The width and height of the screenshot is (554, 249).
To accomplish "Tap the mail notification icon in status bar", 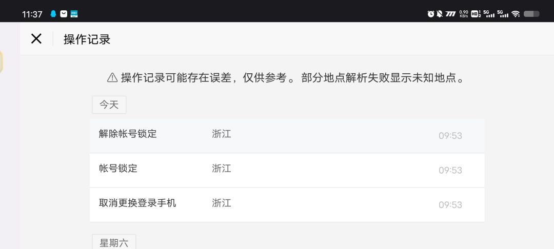I will (64, 14).
